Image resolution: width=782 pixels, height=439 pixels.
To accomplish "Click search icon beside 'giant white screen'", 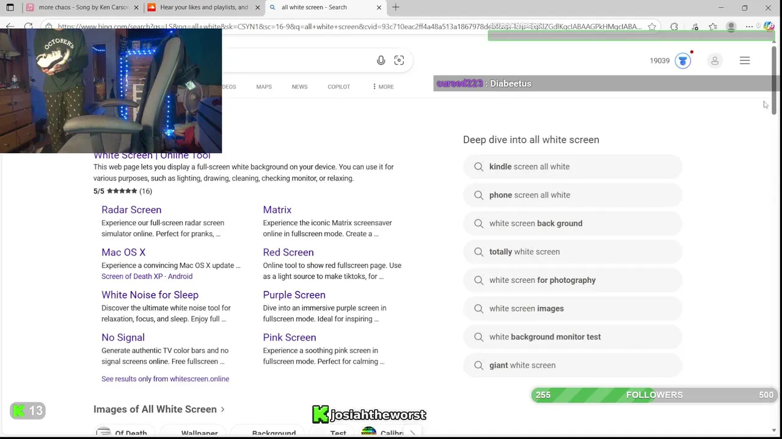I will [x=479, y=365].
